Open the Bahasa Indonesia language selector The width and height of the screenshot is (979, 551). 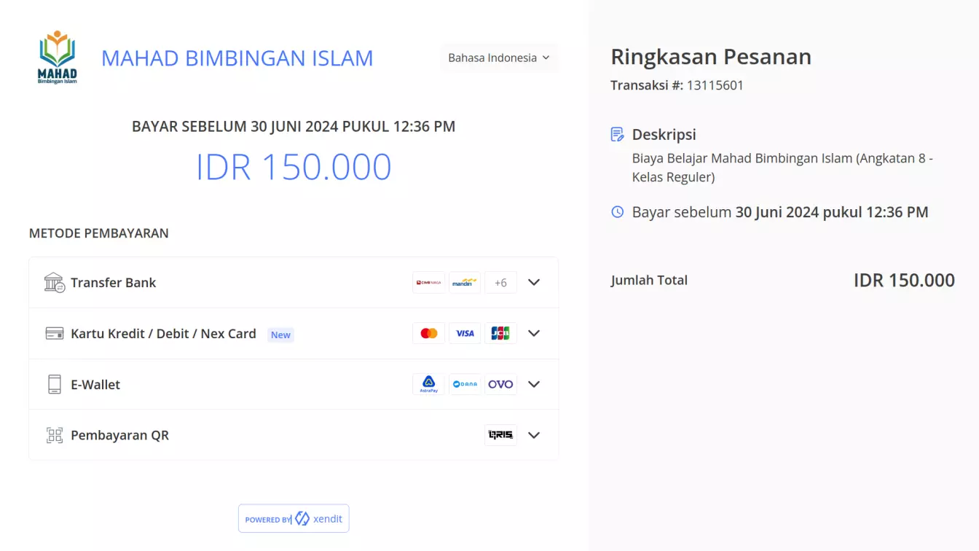point(499,58)
